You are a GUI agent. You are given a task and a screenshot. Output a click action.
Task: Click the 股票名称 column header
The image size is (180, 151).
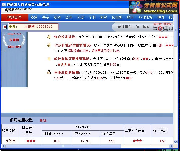pyautogui.click(x=9, y=130)
